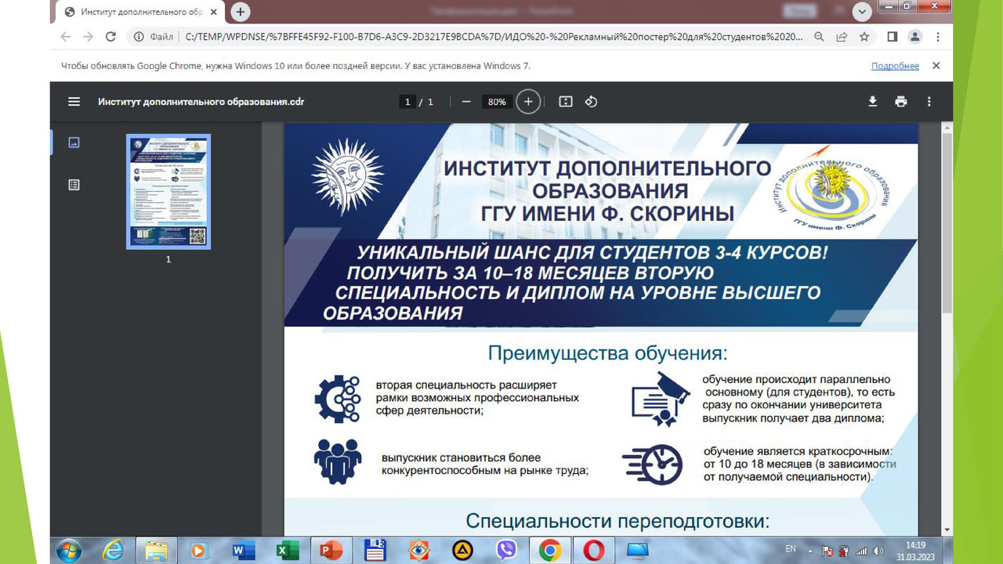1003x564 pixels.
Task: Click the 80% zoom level field
Action: (497, 102)
